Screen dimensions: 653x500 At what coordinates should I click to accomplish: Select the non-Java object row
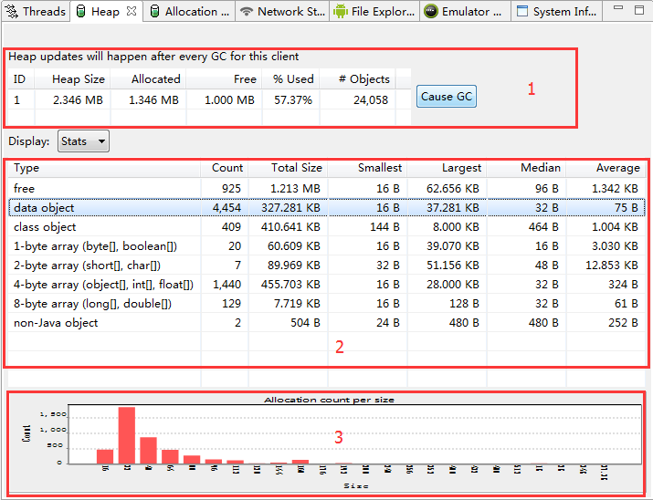(327, 323)
